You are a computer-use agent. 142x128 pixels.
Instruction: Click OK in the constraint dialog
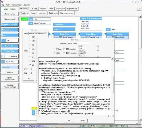(x=70, y=121)
